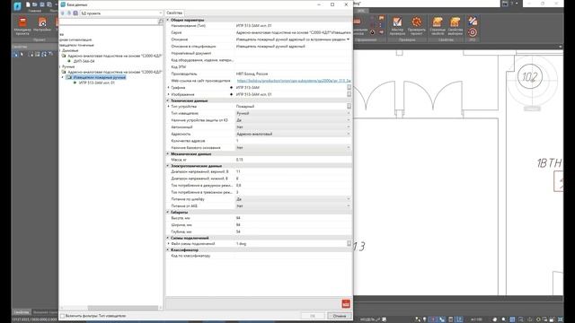Screen dimensions: 575x323
Task: Click the droplet icon in Оформление group
Action: 372,32
